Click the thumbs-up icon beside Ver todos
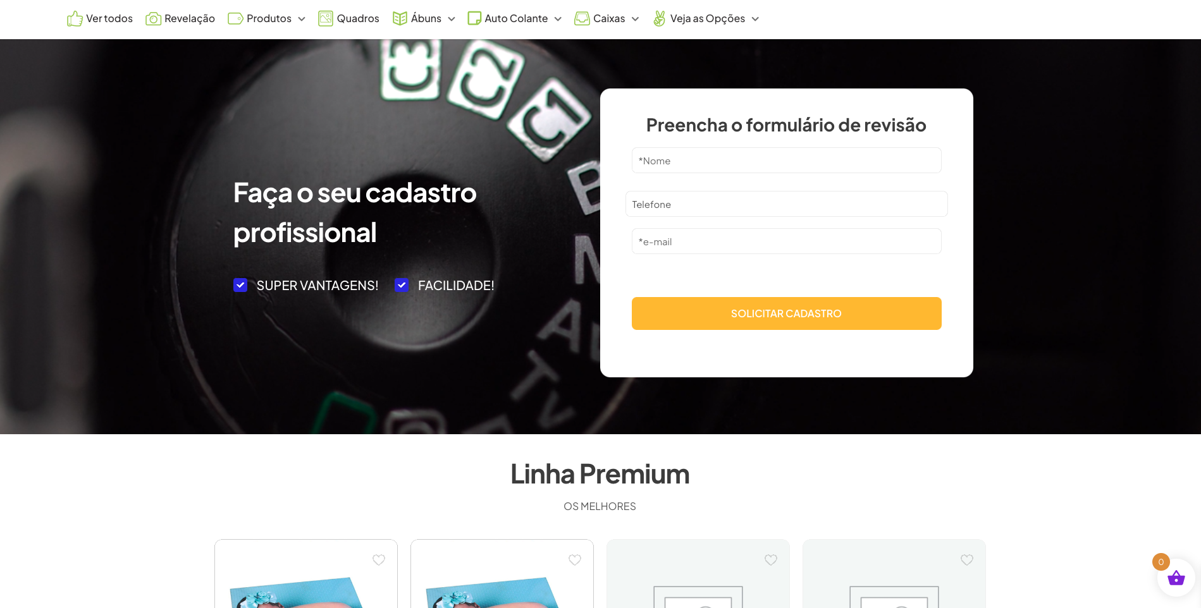This screenshot has width=1201, height=608. coord(75,19)
